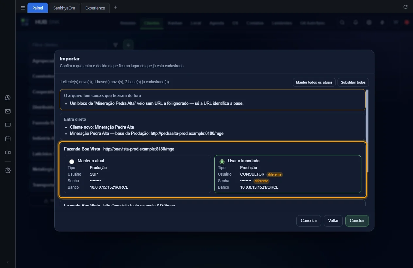Click the "Entra direto" section heading
The height and width of the screenshot is (268, 413).
point(75,119)
